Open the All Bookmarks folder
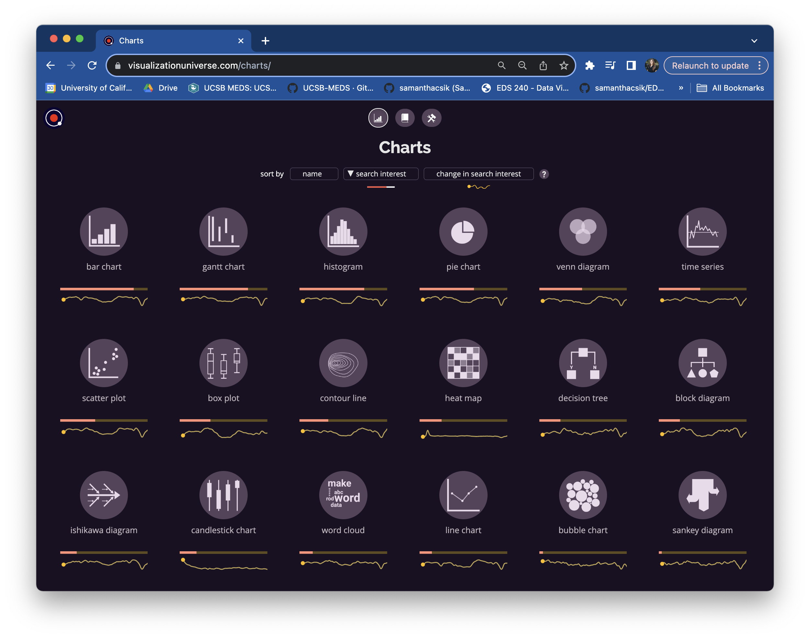Viewport: 810px width, 639px height. click(x=730, y=88)
